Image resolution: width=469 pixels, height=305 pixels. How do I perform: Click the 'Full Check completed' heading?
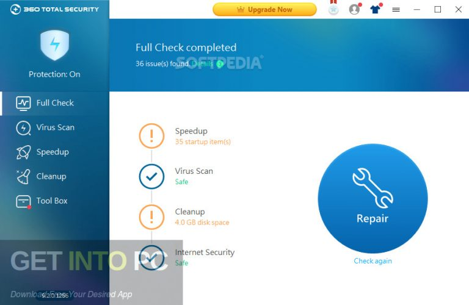(x=186, y=48)
